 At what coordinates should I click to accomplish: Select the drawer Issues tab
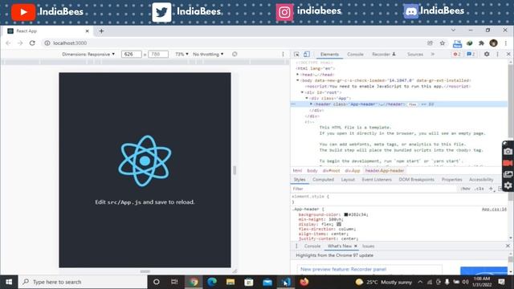[368, 246]
